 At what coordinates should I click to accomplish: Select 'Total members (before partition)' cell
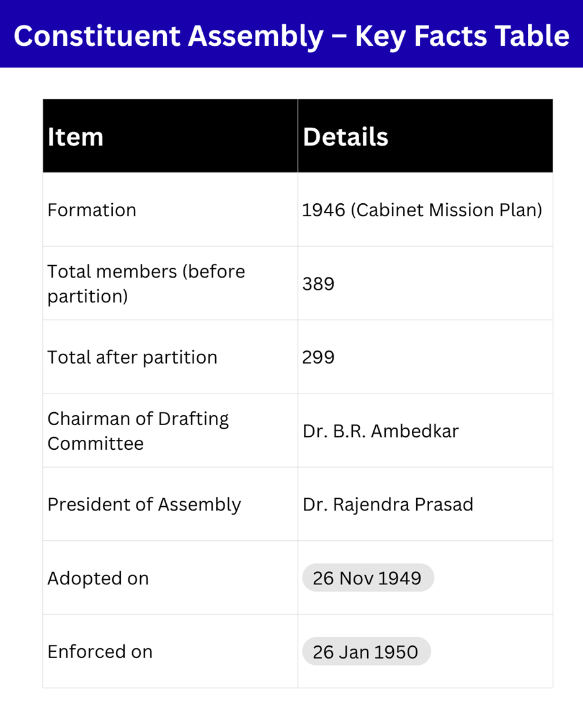pos(146,284)
